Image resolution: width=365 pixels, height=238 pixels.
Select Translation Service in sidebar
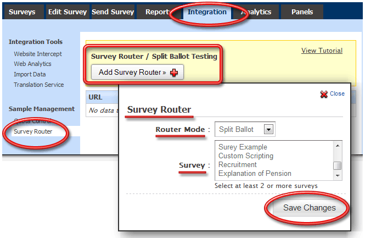tap(39, 85)
